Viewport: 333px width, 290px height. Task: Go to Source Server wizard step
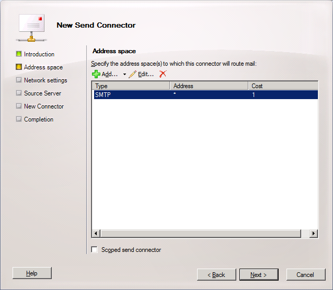[x=42, y=93]
